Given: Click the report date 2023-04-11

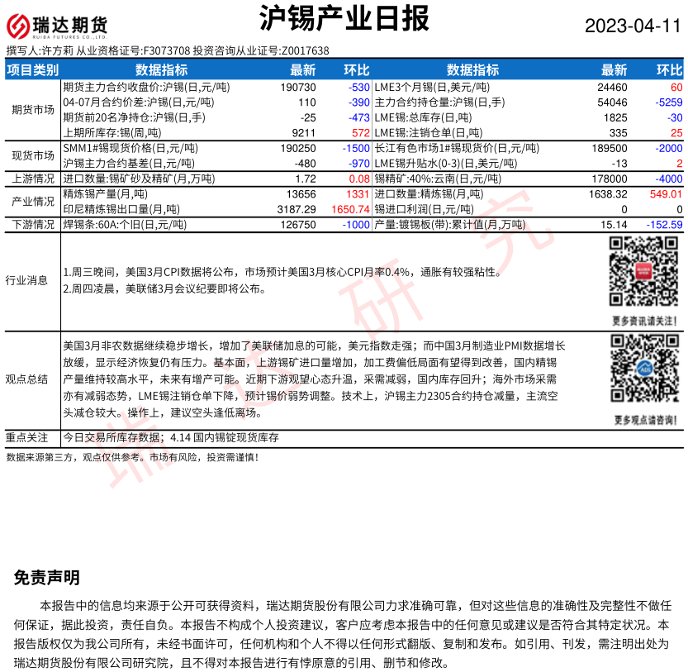Looking at the screenshot, I should point(633,26).
